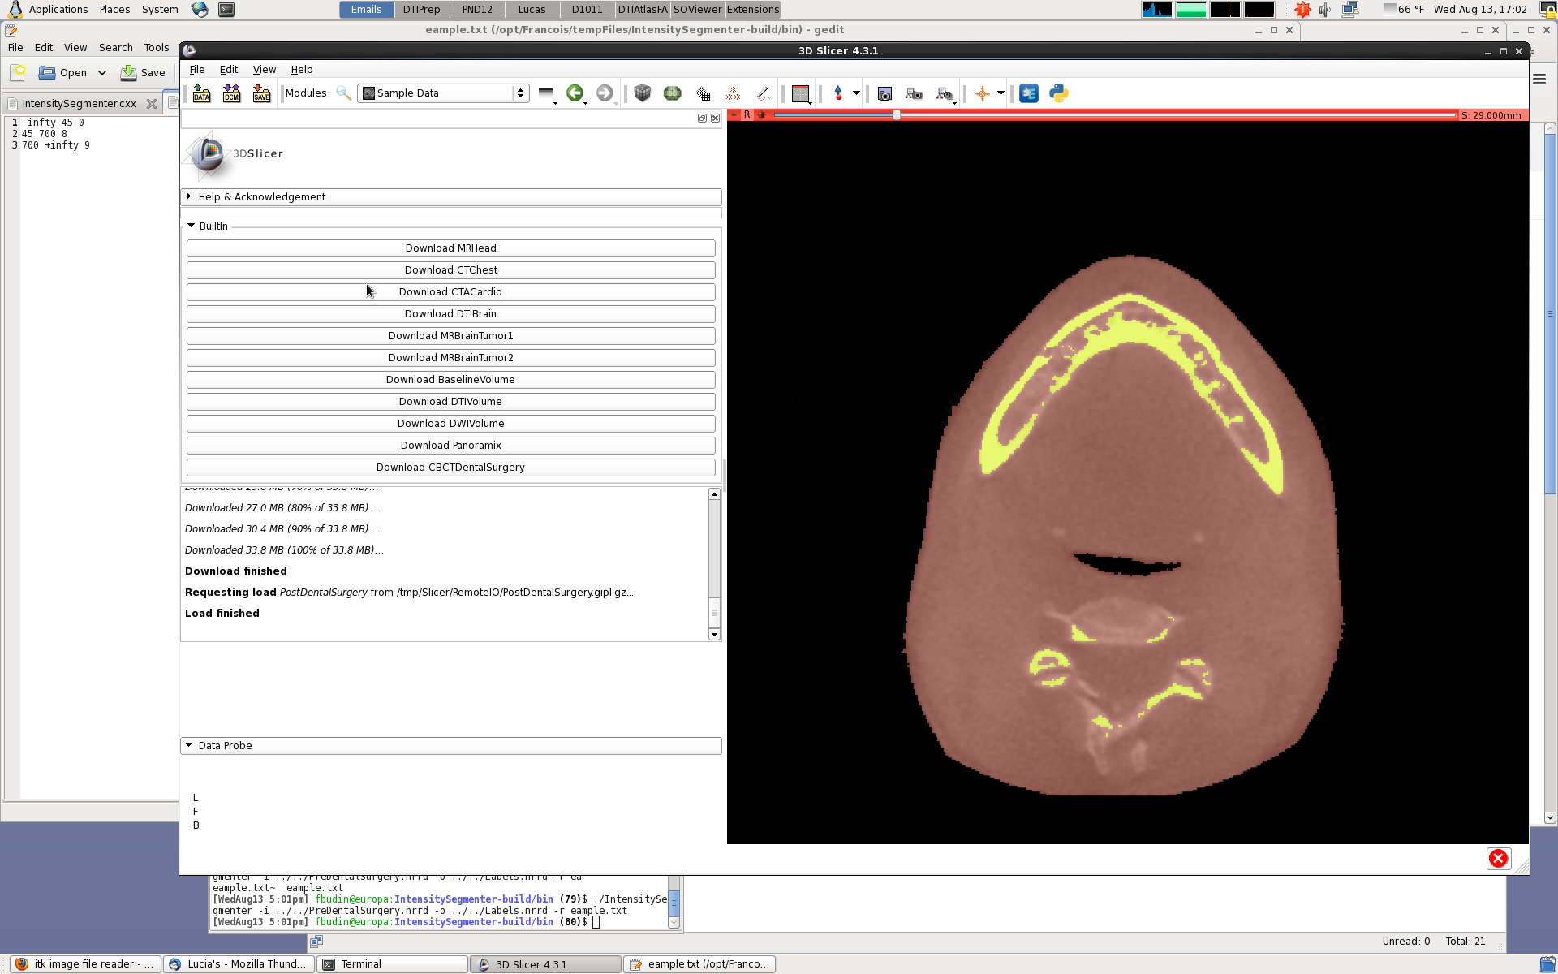Toggle slice link icon in red bar

click(761, 115)
